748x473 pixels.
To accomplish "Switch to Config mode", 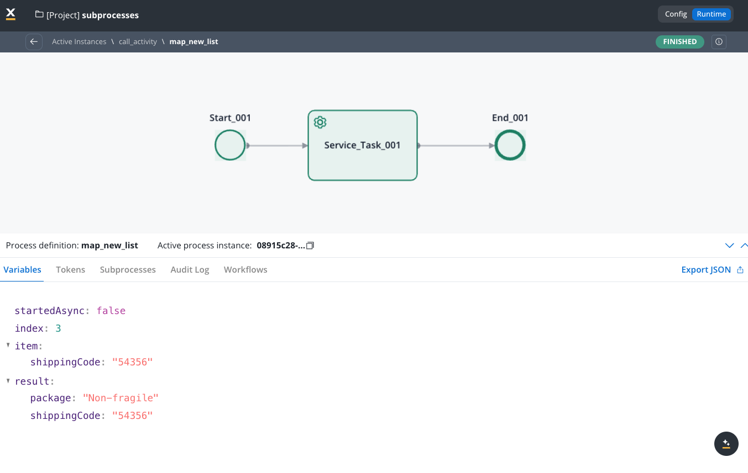I will click(x=676, y=14).
